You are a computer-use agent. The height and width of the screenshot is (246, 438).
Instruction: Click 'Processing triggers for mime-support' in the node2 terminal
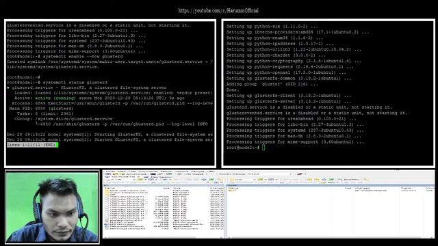coord(295,142)
